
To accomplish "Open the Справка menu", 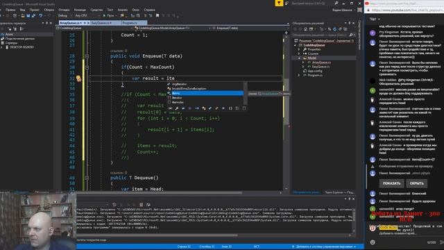I will click(x=149, y=10).
